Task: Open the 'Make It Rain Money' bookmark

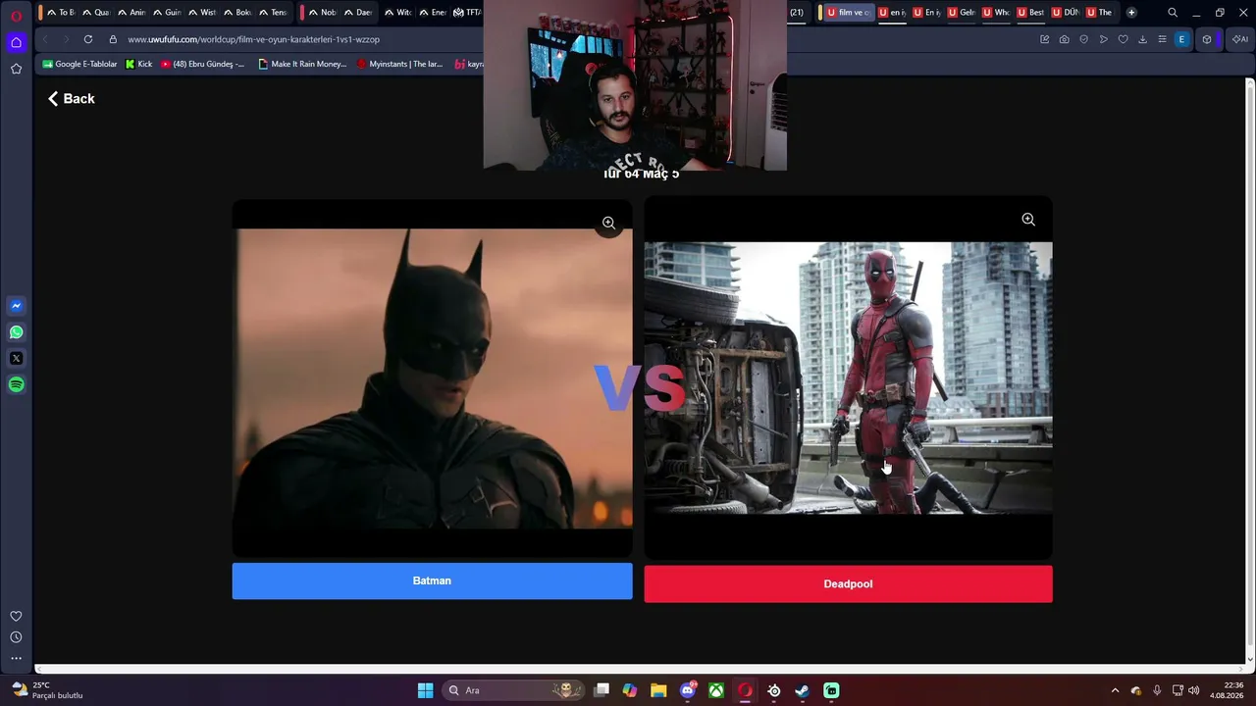Action: pyautogui.click(x=302, y=64)
